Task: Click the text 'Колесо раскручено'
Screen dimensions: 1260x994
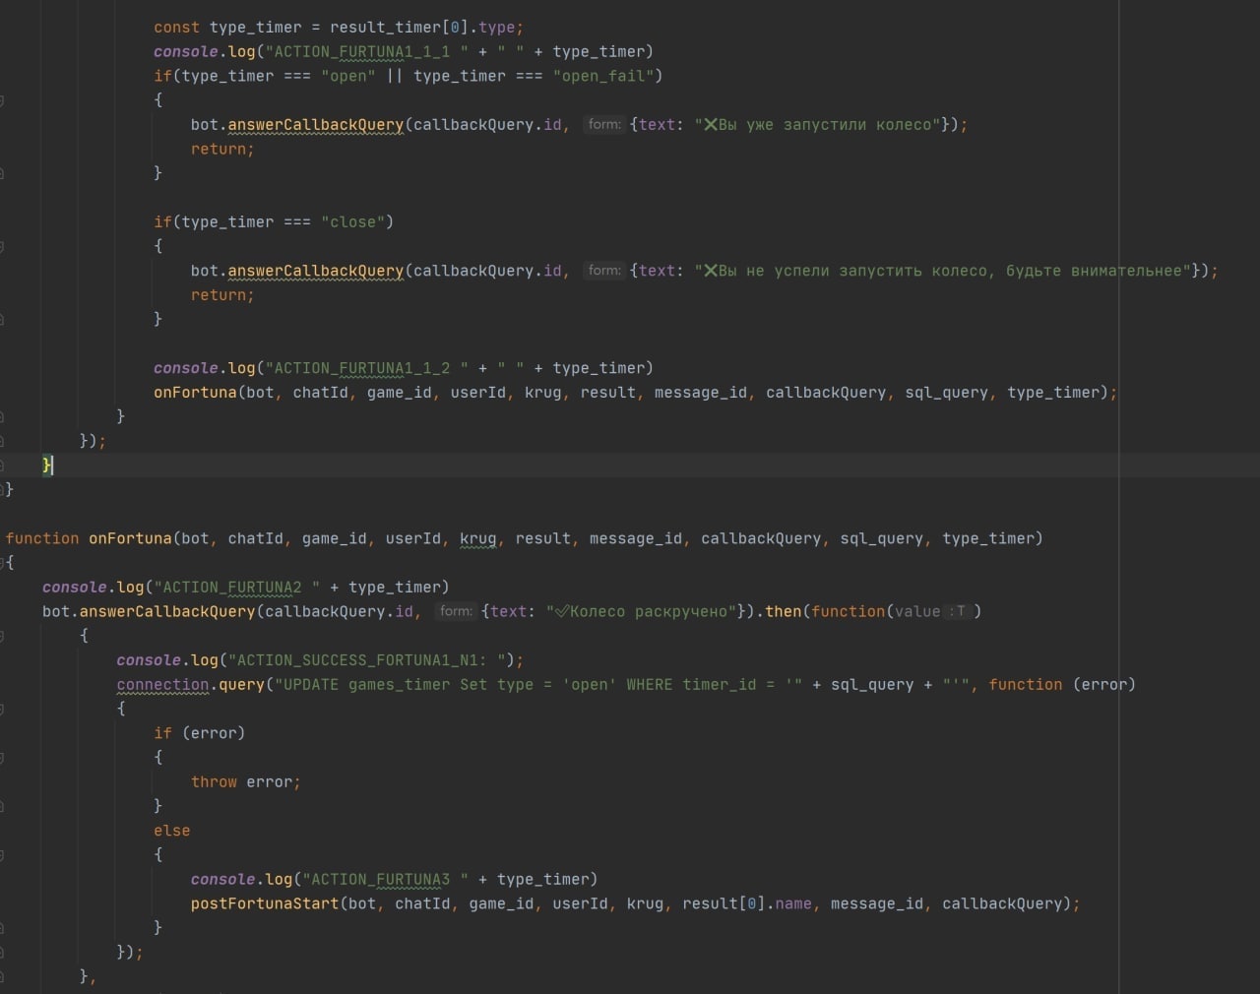Action: pos(652,612)
